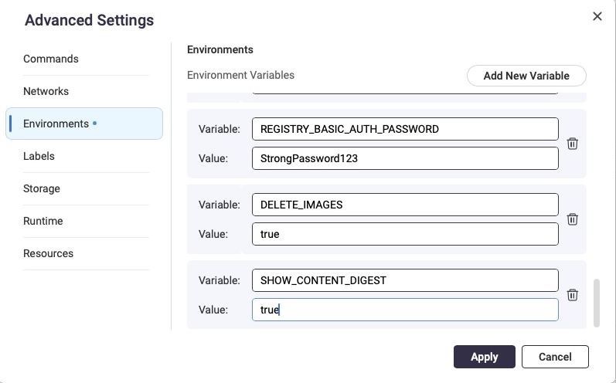Delete the REGISTRY_BASIC_AUTH_PASSWORD variable via trash icon
This screenshot has width=616, height=383.
point(573,144)
